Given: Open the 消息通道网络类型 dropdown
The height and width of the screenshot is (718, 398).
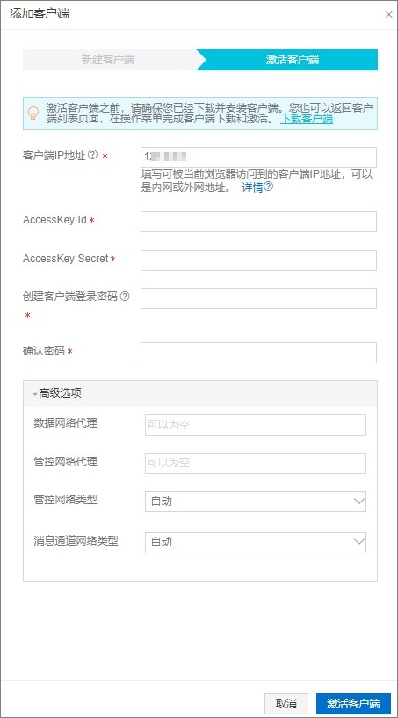Looking at the screenshot, I should click(x=256, y=542).
